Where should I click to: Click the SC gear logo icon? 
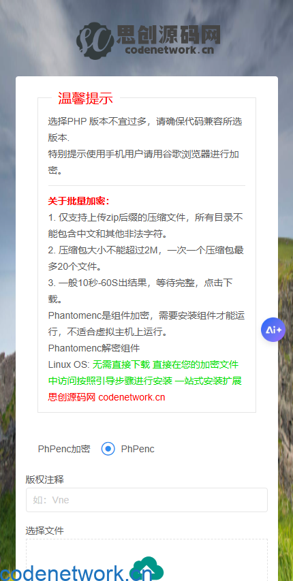95,40
